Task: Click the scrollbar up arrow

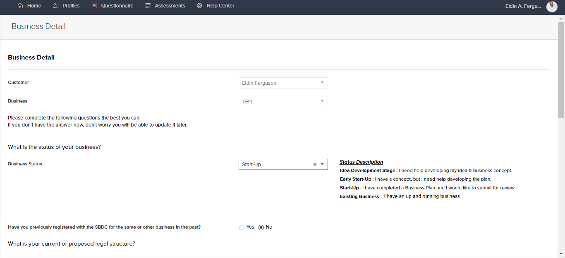Action: 561,19
